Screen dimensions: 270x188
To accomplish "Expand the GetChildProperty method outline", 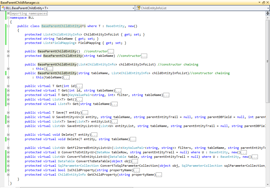I will (x=8, y=175).
